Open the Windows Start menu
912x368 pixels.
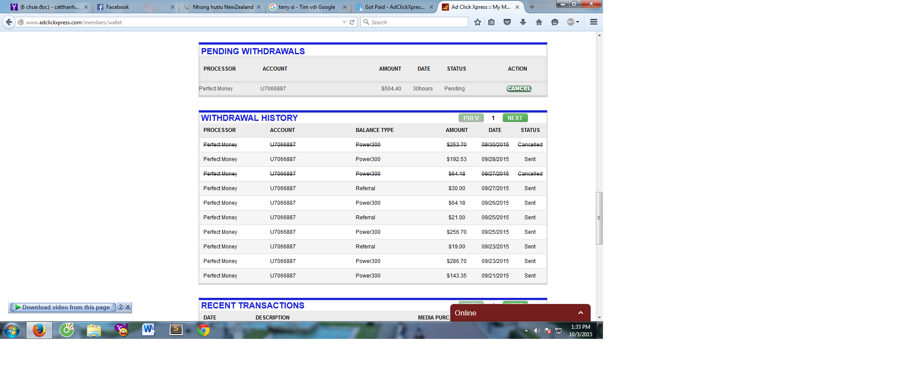tap(12, 330)
